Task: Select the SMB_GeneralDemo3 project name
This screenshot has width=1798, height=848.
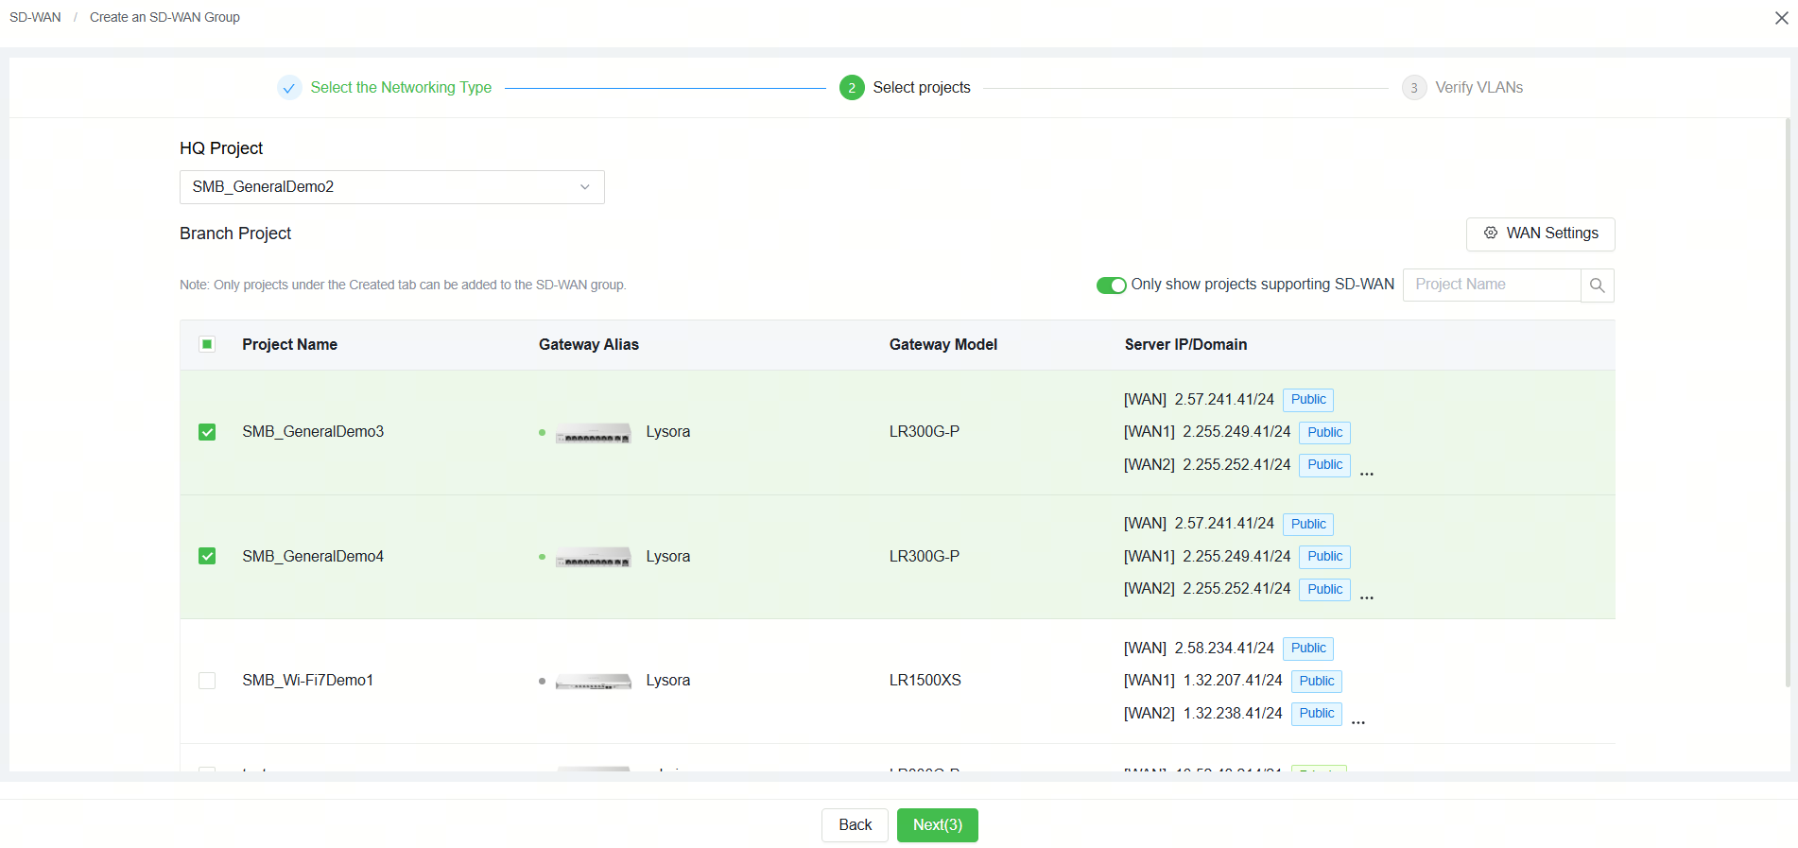Action: click(x=313, y=432)
